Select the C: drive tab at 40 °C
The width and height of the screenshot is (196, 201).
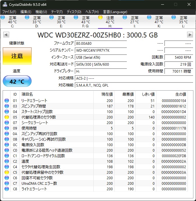[x=12, y=22]
